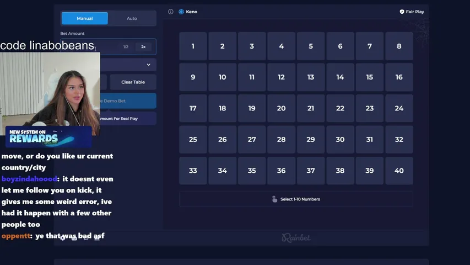Click Keno tile 39
Image resolution: width=470 pixels, height=265 pixels.
(x=370, y=171)
